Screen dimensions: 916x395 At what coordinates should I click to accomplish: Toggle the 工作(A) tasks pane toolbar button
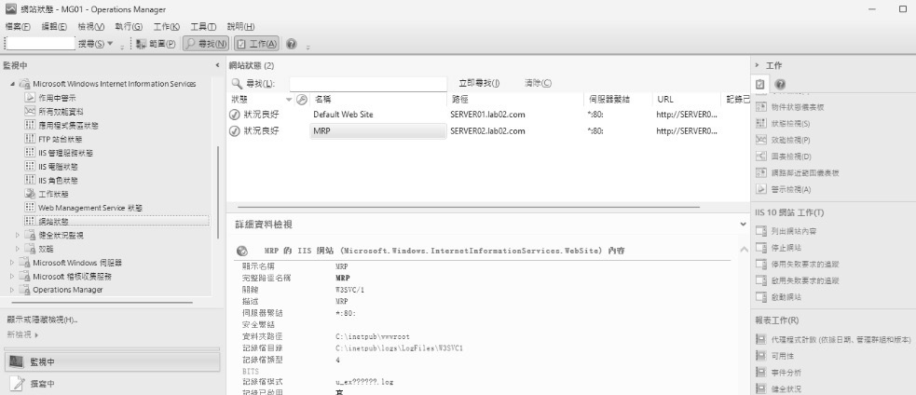(x=257, y=44)
